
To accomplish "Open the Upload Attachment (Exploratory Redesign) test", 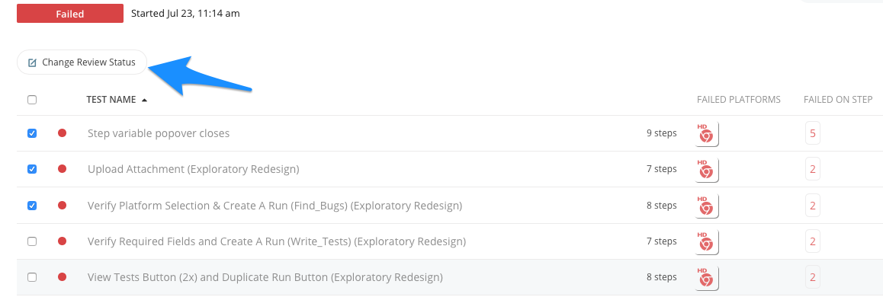I will [193, 169].
